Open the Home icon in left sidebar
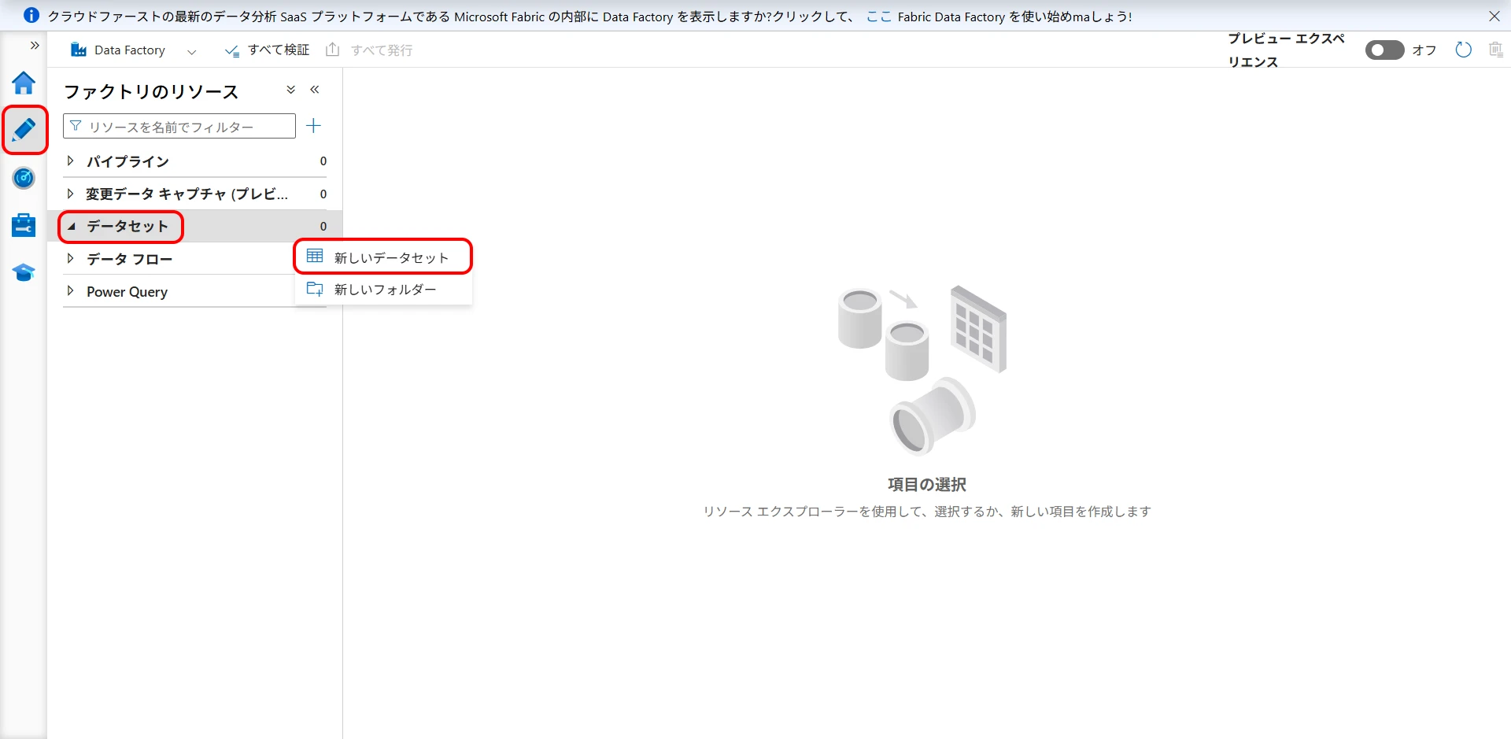This screenshot has height=739, width=1511. [24, 83]
